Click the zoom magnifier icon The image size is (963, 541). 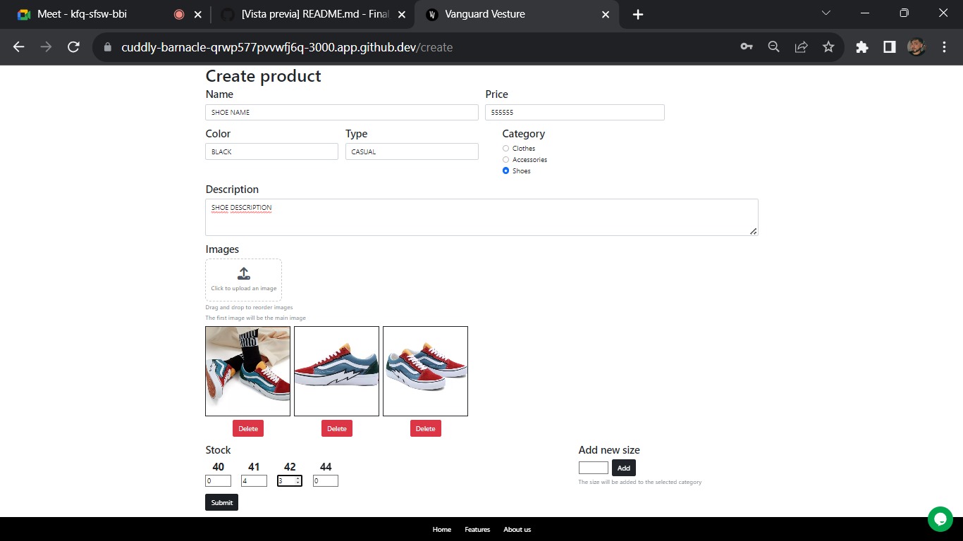pyautogui.click(x=774, y=47)
